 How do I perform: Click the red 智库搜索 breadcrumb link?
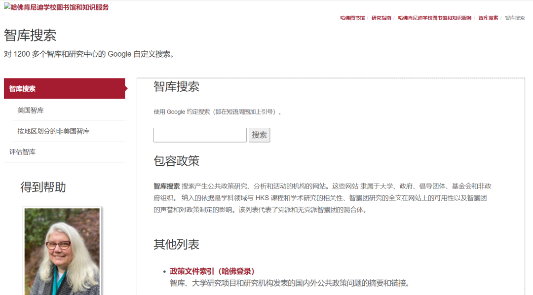(488, 18)
